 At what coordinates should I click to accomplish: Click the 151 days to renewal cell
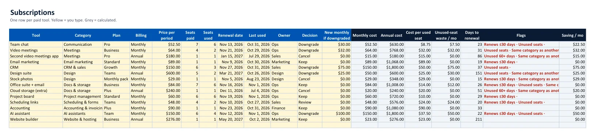[472, 73]
